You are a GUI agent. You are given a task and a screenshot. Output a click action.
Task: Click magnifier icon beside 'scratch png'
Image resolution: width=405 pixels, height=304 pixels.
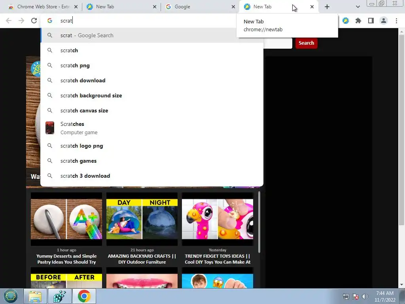point(50,65)
